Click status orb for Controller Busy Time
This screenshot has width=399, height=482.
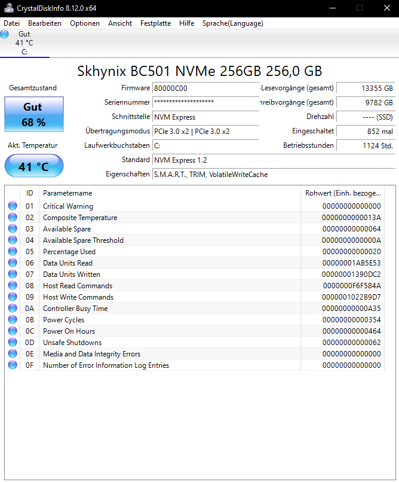(x=13, y=308)
